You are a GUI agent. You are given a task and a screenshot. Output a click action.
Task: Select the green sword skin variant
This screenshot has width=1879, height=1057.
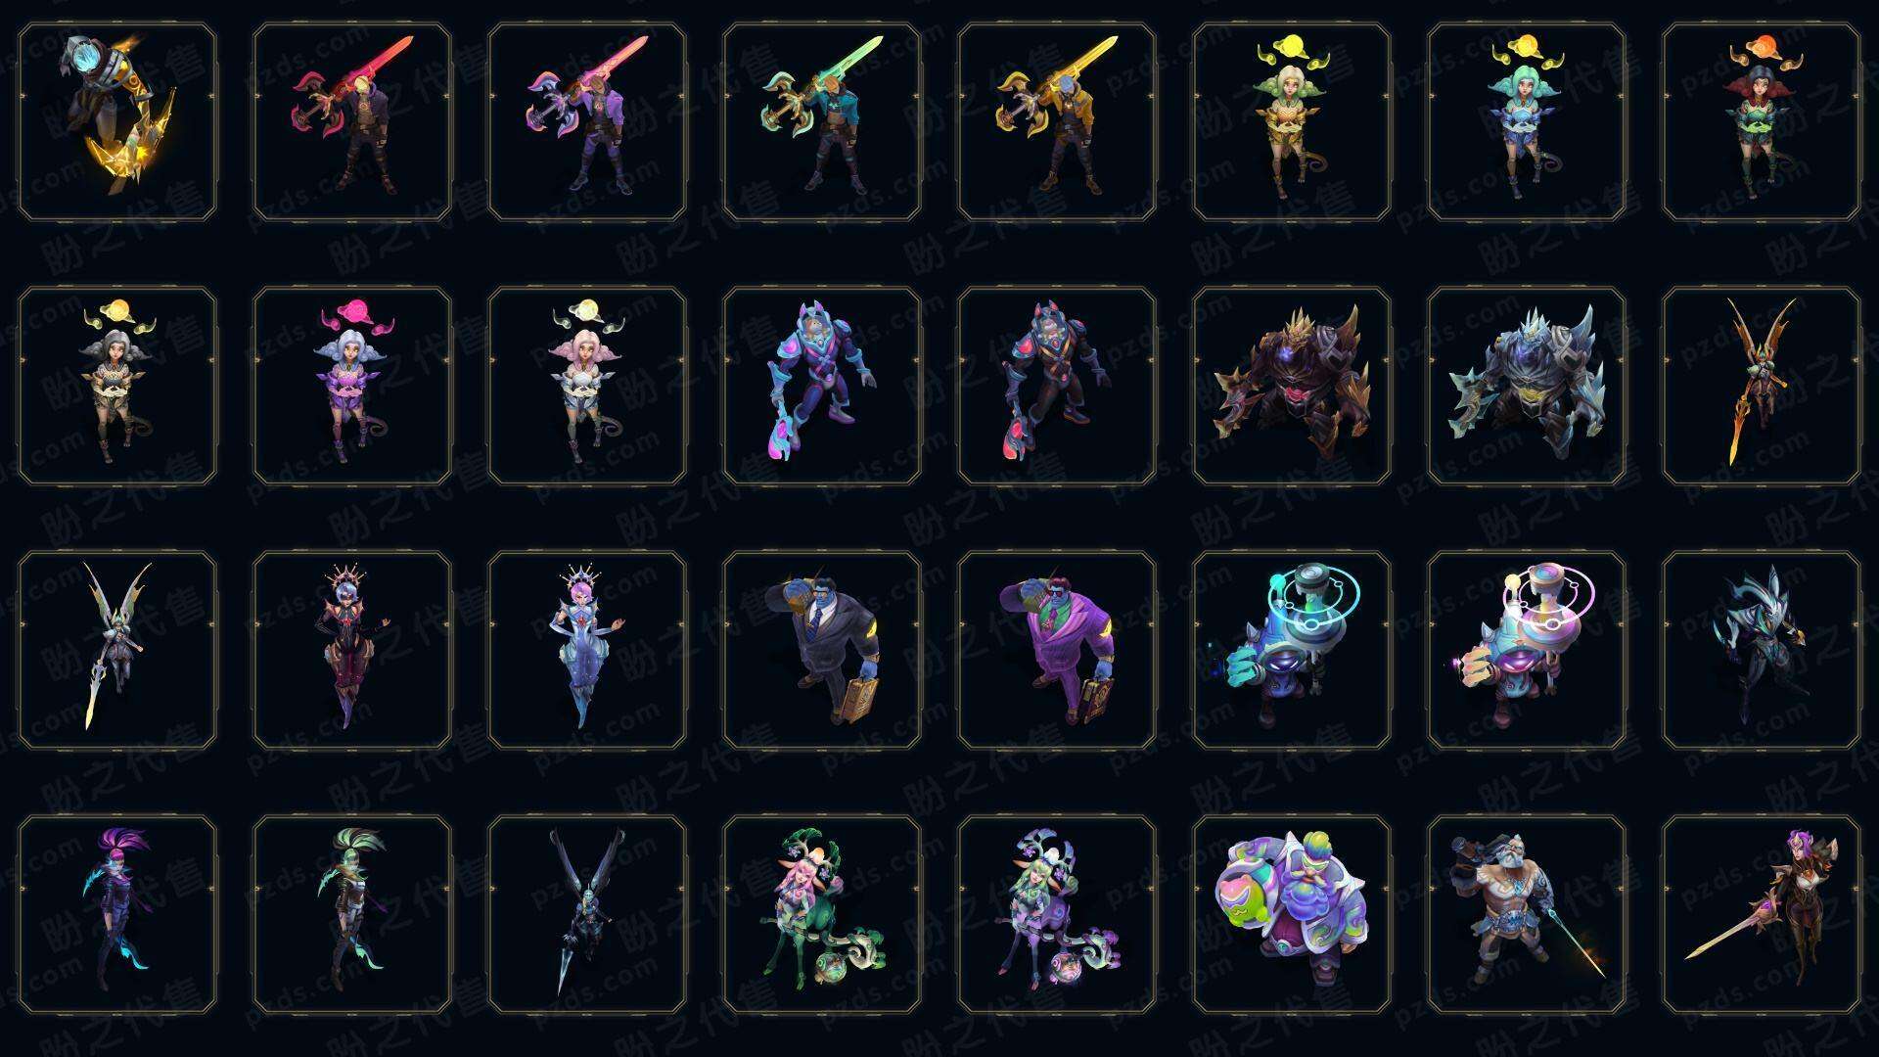[x=822, y=121]
